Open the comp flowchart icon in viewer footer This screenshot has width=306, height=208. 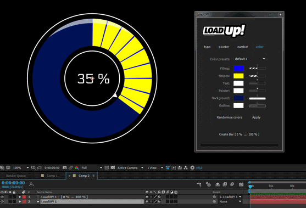coord(186,167)
